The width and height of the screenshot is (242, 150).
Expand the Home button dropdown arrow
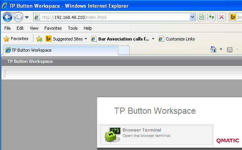pyautogui.click(x=221, y=49)
